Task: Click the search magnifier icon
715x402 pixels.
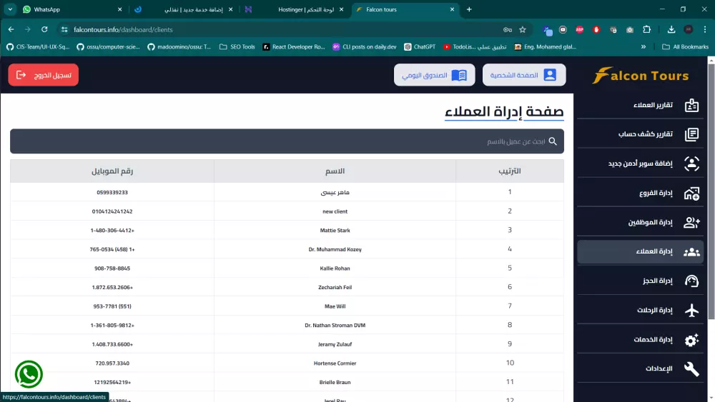Action: (553, 141)
